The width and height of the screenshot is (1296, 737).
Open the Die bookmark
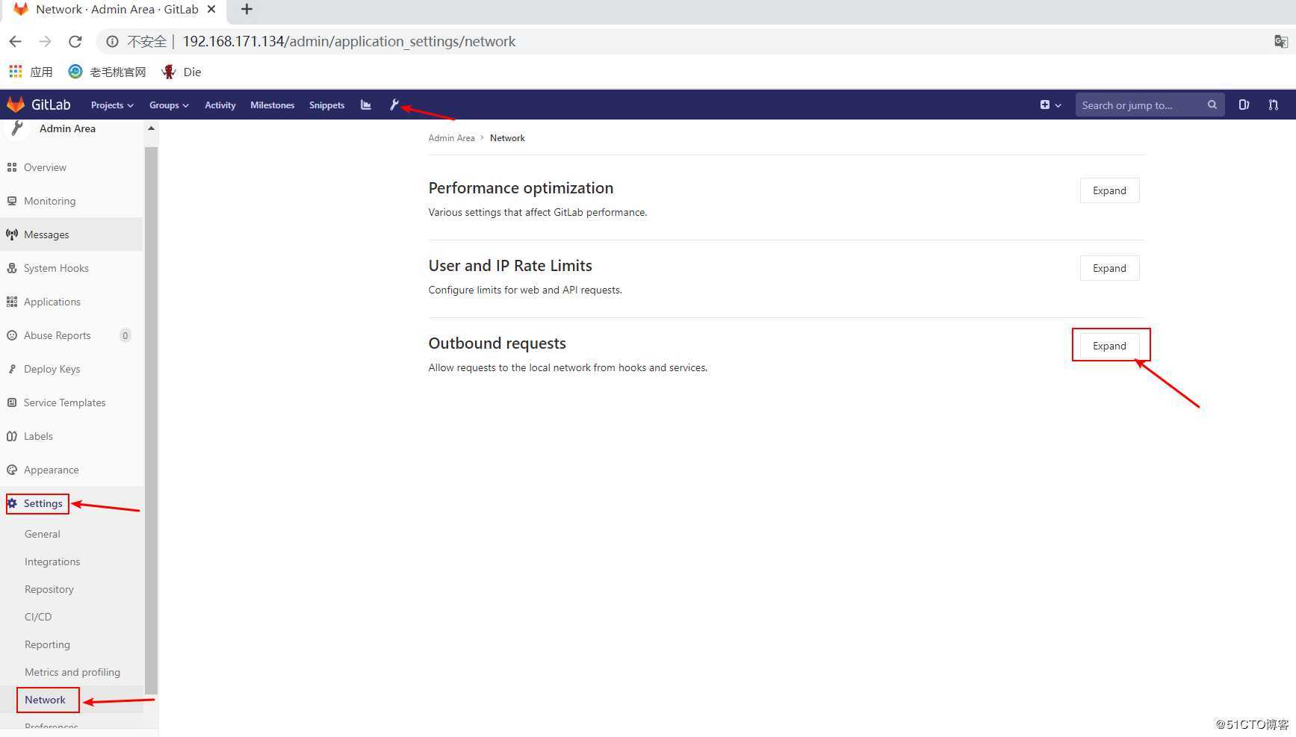(x=182, y=72)
